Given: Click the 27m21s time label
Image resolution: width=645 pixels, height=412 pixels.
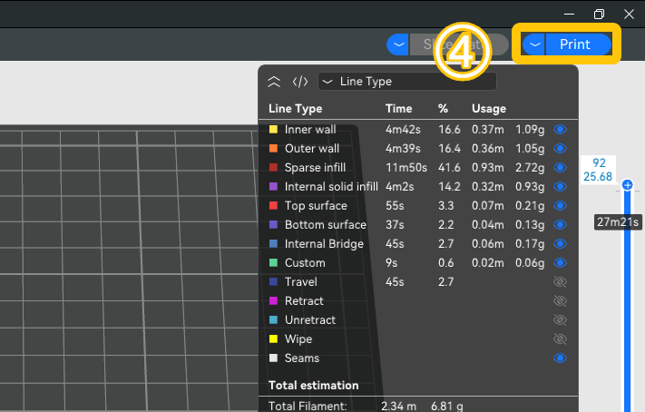Looking at the screenshot, I should tap(618, 222).
